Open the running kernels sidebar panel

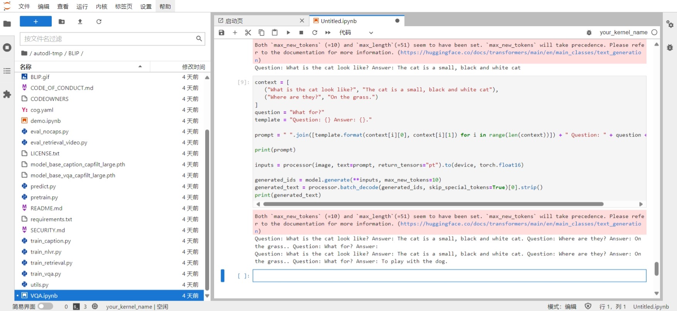click(7, 48)
